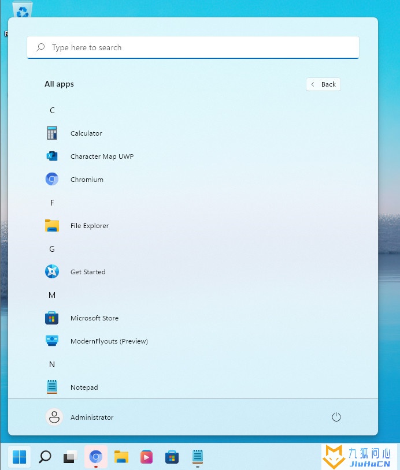Switch to Chromium on the taskbar
Viewport: 400px width, 470px height.
[96, 457]
